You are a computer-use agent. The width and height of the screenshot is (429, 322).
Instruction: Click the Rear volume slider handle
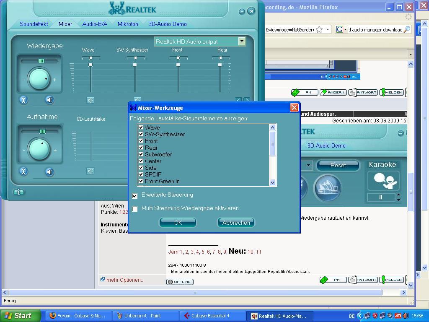coord(220,65)
